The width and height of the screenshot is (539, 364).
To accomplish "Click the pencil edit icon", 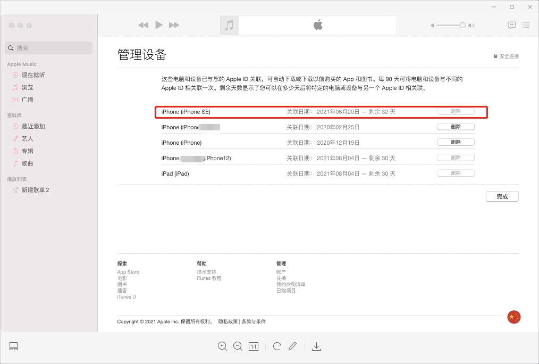I will coord(292,346).
